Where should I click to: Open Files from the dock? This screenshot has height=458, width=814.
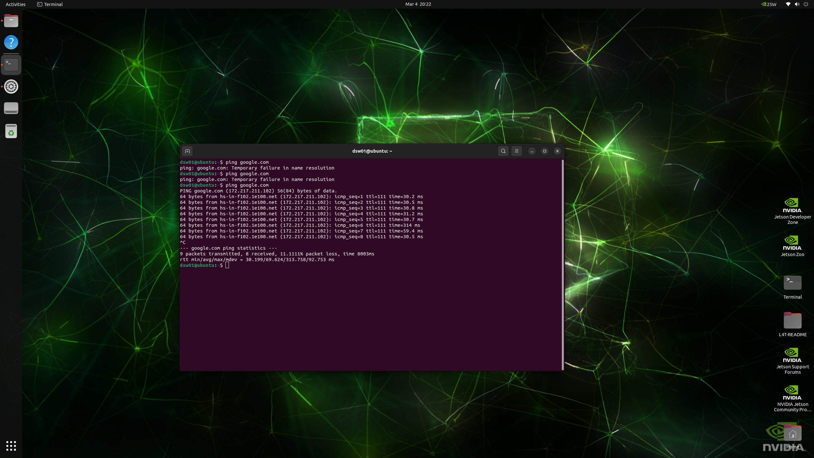coord(11,21)
